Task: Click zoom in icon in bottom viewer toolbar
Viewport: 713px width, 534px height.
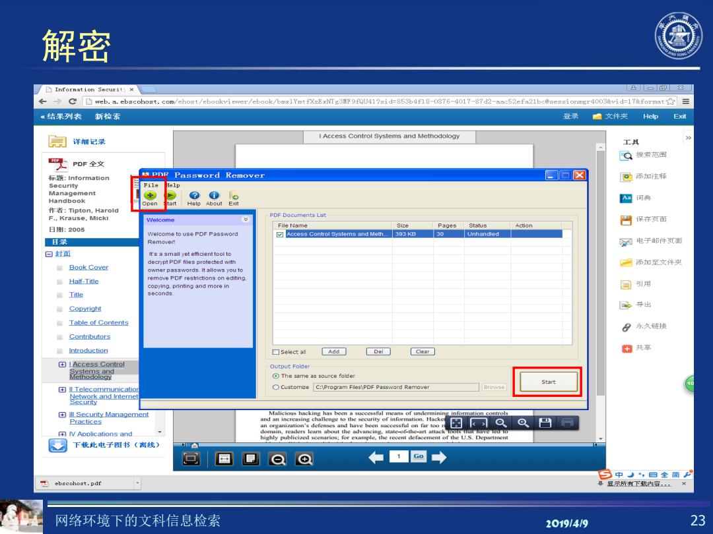Action: tap(304, 459)
